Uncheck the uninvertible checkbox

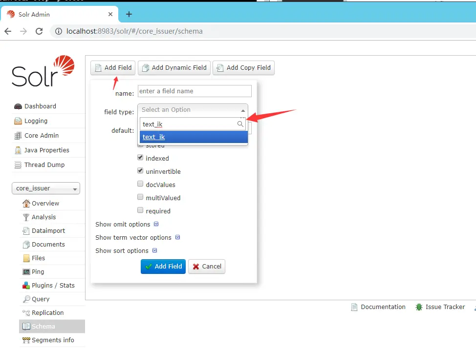[140, 171]
